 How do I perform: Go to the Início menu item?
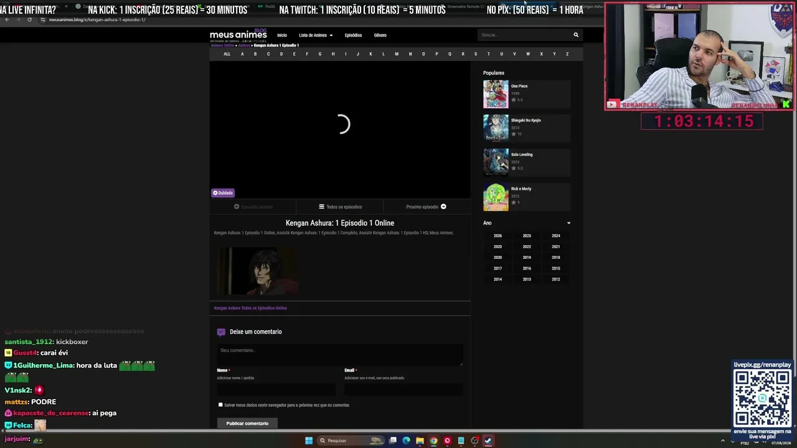pos(282,35)
